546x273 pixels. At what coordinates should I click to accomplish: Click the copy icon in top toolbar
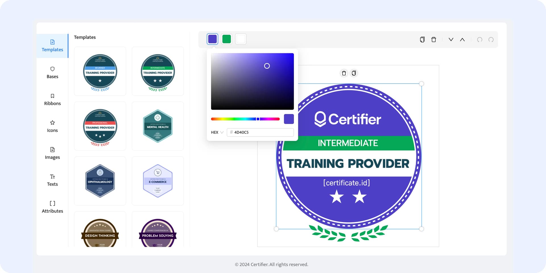point(422,40)
